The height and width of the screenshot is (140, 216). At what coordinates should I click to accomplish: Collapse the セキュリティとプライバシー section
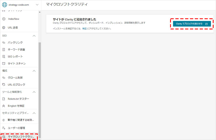point(34,113)
